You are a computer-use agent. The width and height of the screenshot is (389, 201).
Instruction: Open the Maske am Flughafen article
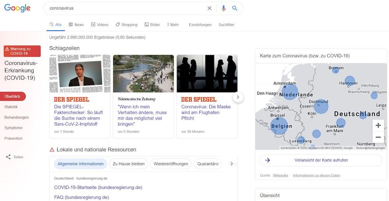tap(206, 113)
